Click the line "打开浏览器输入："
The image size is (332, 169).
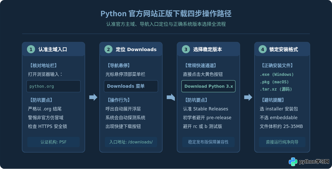pos(46,74)
